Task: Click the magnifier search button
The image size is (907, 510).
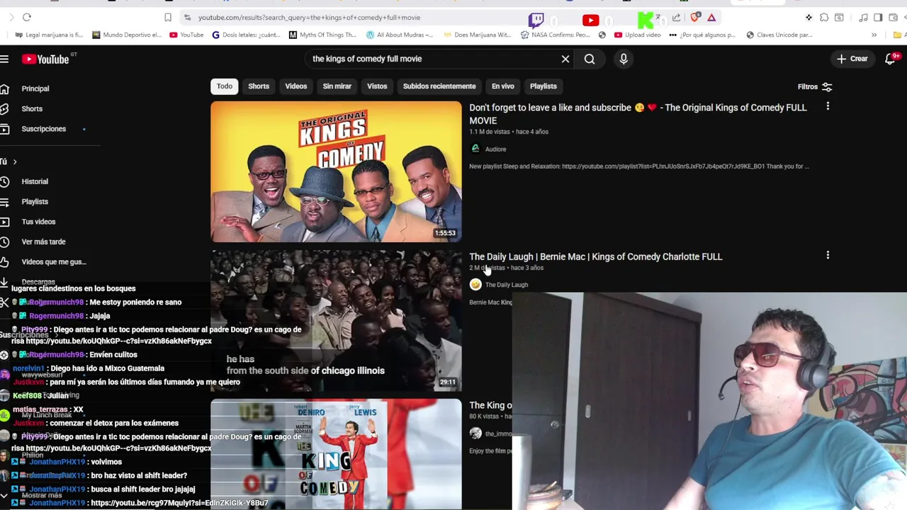Action: [x=590, y=59]
